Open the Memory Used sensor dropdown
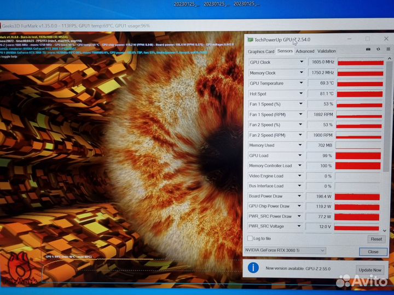 point(300,145)
